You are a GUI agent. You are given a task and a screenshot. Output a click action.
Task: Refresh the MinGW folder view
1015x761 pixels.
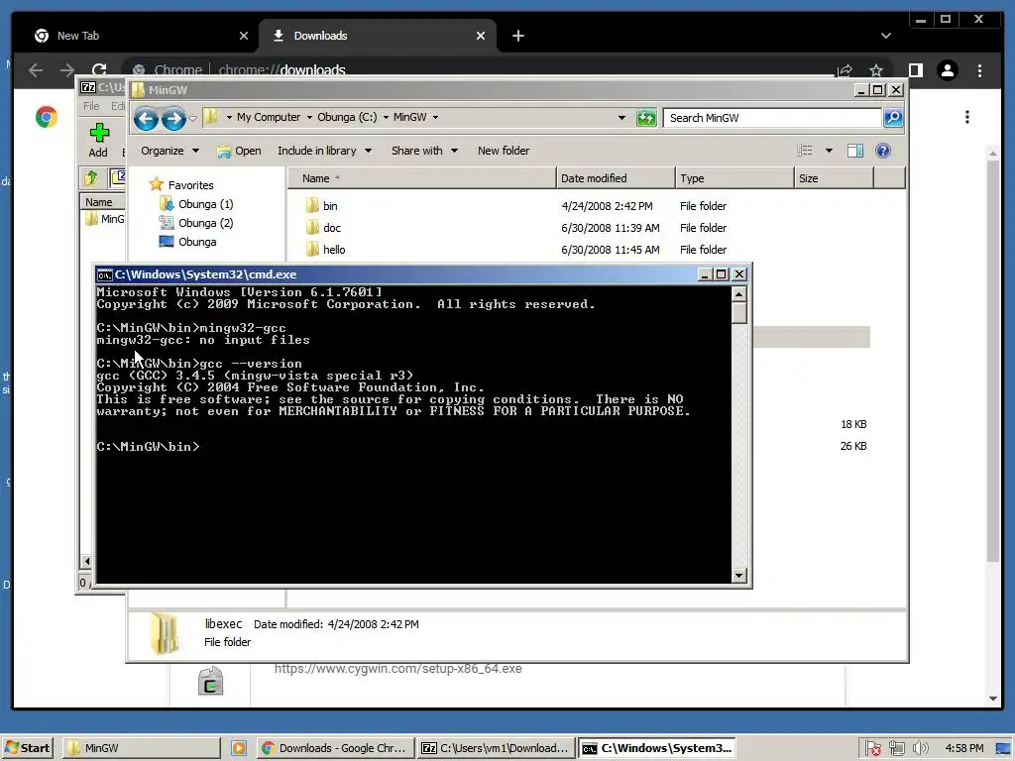646,118
